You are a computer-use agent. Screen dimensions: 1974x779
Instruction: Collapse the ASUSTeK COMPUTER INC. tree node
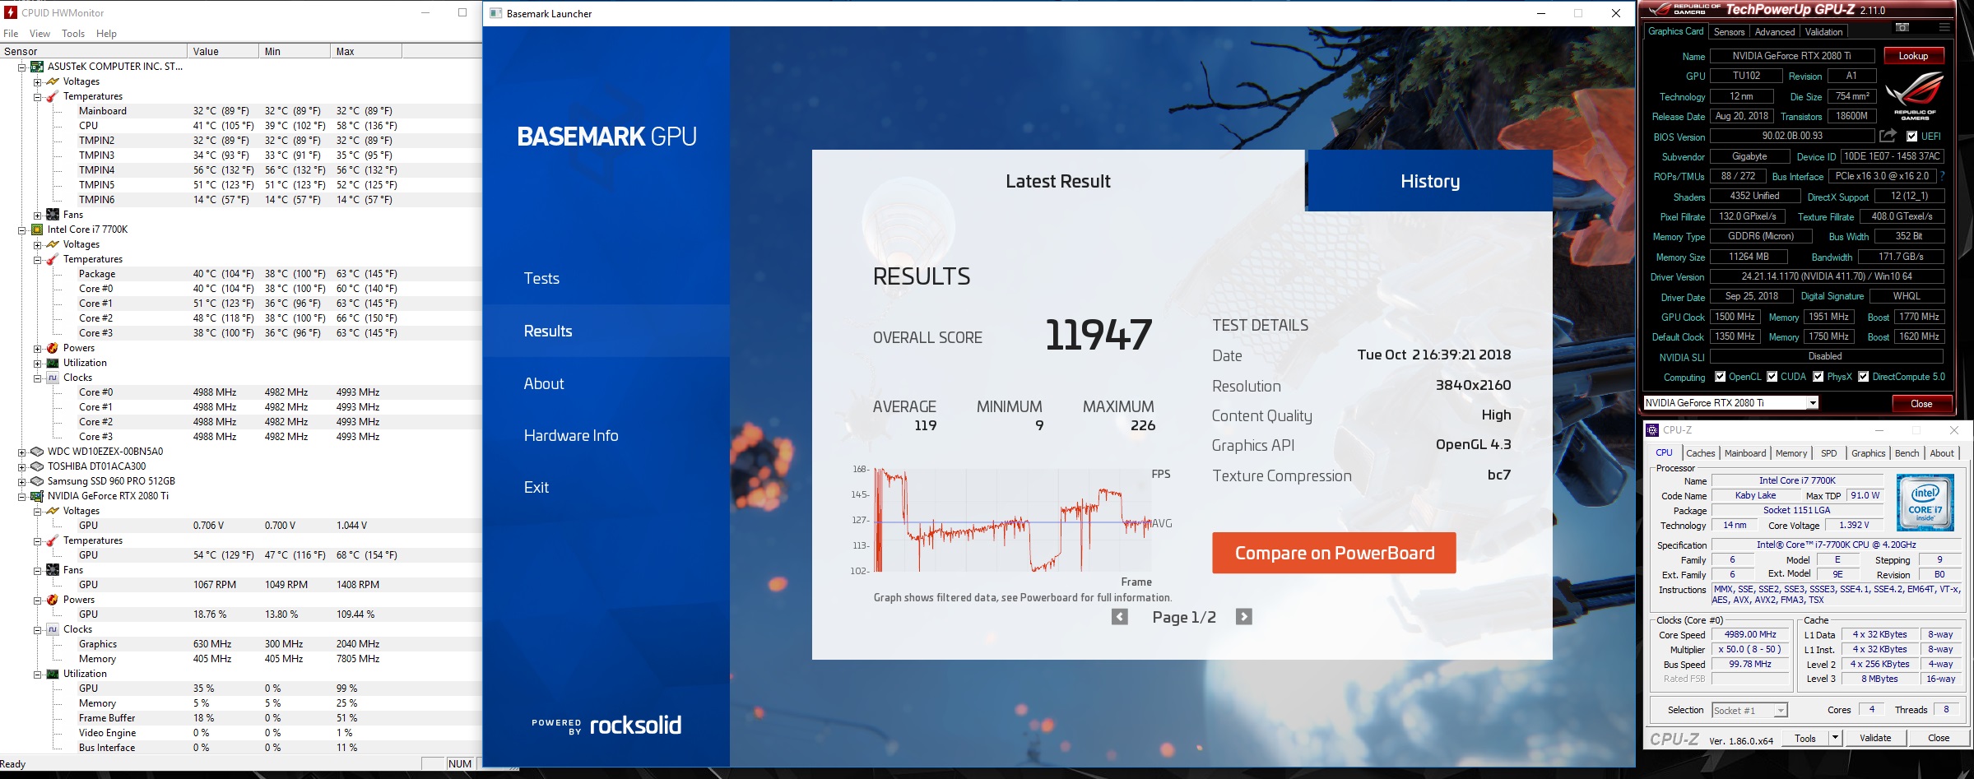click(x=22, y=67)
